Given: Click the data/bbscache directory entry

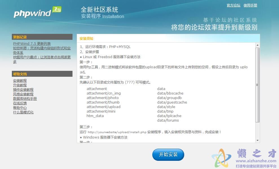Looking at the screenshot, I should (170, 93).
